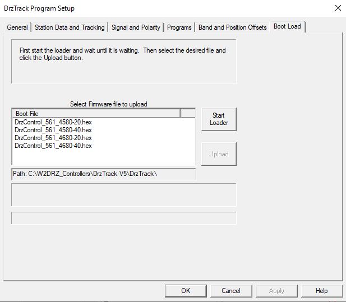
Task: Close the DrzTrack Program Setup window
Action: [x=337, y=8]
